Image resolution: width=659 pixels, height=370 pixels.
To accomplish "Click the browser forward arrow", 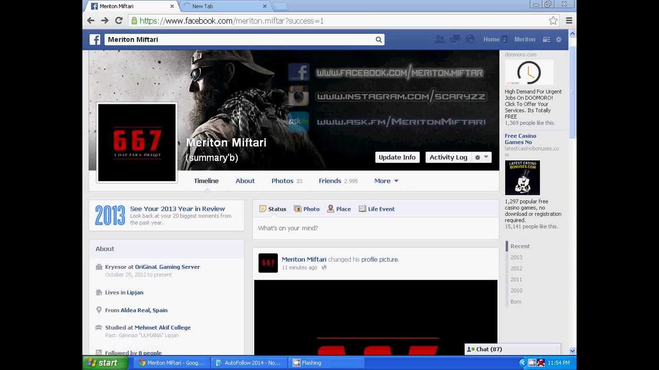I will 105,21.
